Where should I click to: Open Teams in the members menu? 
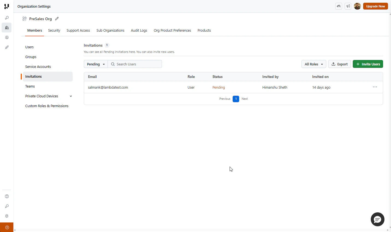pos(30,86)
